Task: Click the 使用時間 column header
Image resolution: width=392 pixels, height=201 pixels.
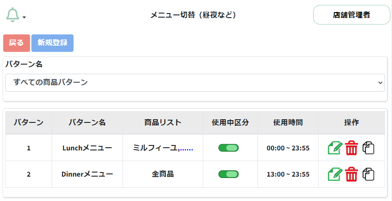Action: (x=288, y=122)
